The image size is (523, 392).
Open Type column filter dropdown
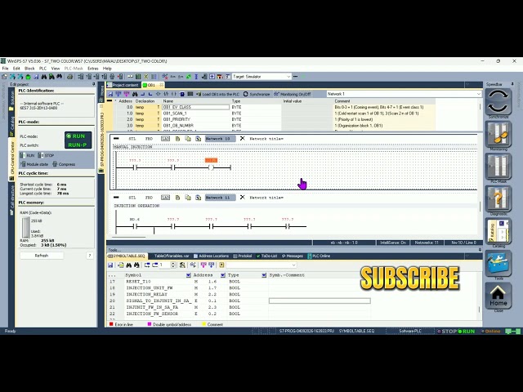[264, 275]
